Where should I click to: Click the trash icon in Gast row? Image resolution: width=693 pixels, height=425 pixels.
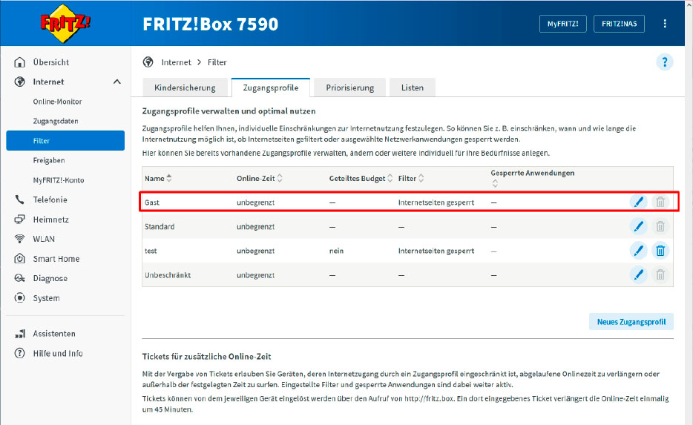pos(660,202)
